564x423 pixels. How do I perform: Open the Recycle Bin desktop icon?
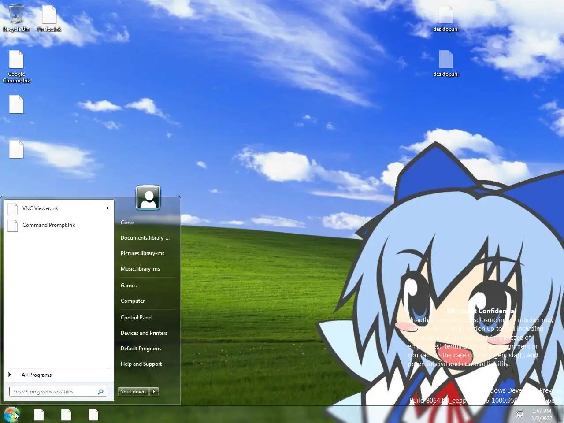tap(16, 18)
